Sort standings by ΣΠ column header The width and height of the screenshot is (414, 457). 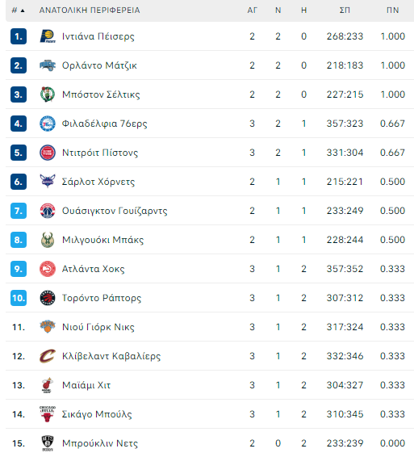(x=345, y=10)
